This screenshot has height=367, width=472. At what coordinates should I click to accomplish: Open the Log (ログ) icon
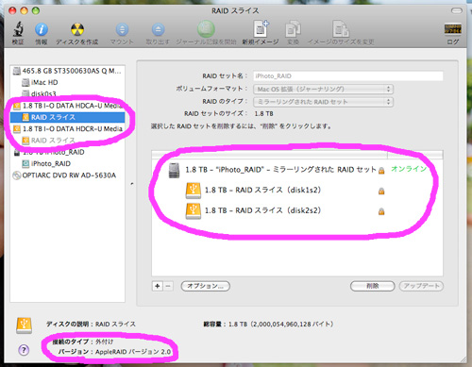[453, 29]
